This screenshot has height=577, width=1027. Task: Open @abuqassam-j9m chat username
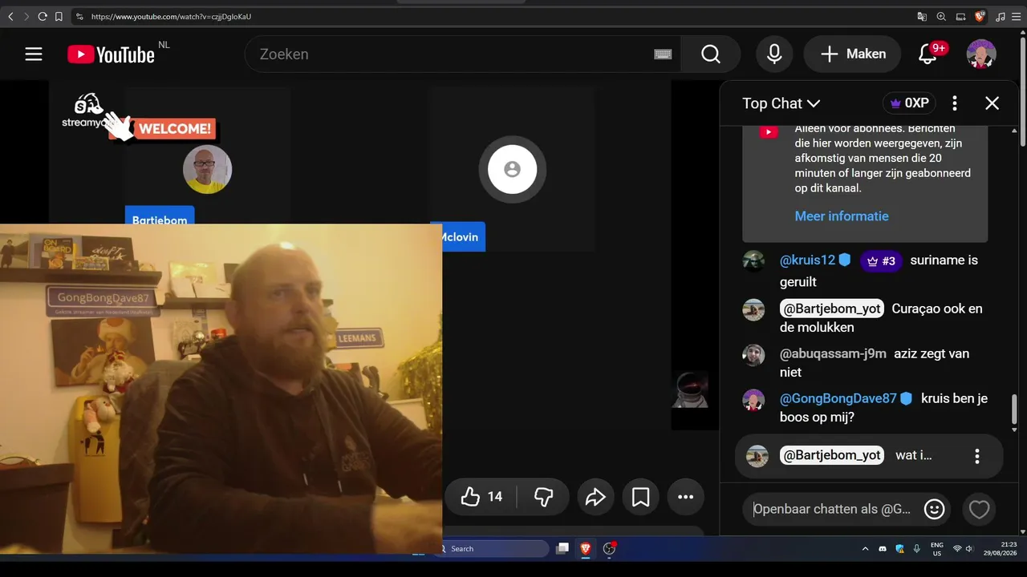(x=833, y=353)
